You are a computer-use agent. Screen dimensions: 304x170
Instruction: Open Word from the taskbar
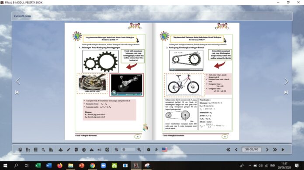pos(49,166)
